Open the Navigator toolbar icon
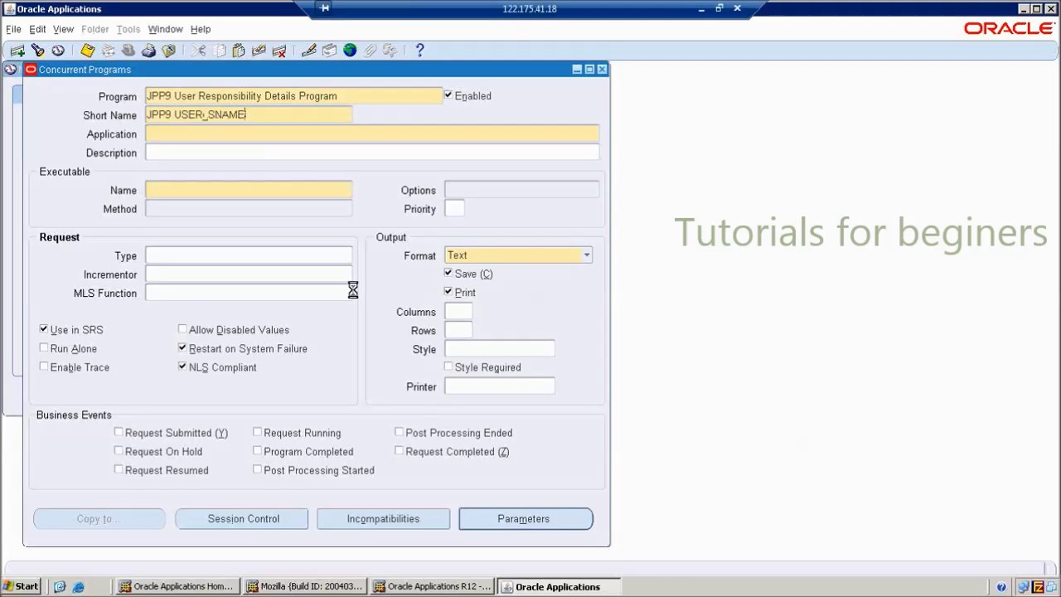The image size is (1061, 597). pos(58,51)
